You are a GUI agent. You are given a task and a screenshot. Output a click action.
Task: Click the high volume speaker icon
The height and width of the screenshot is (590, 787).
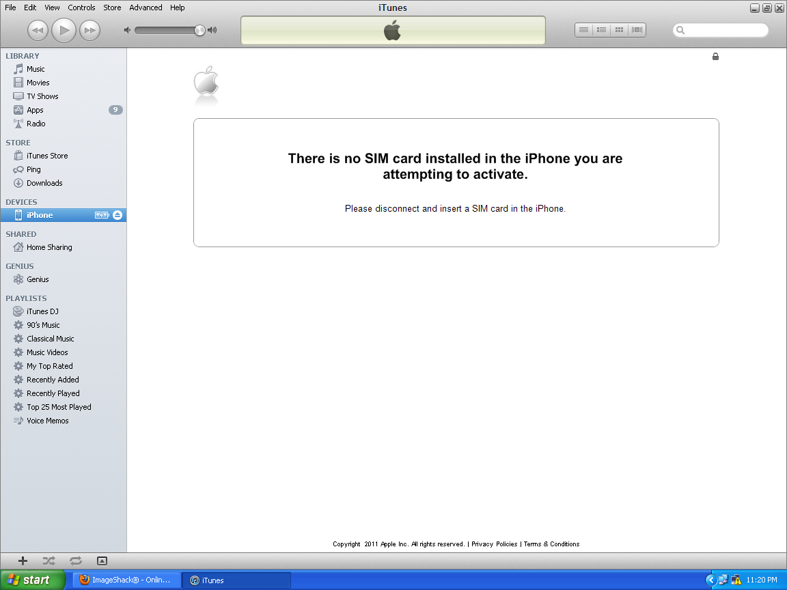click(x=212, y=30)
